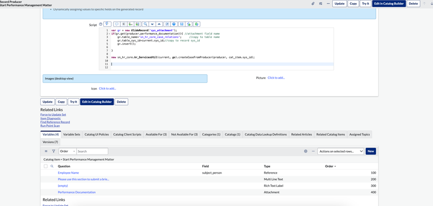
Task: Toggle the syntax editor icon beside Script
Action: pos(107,24)
